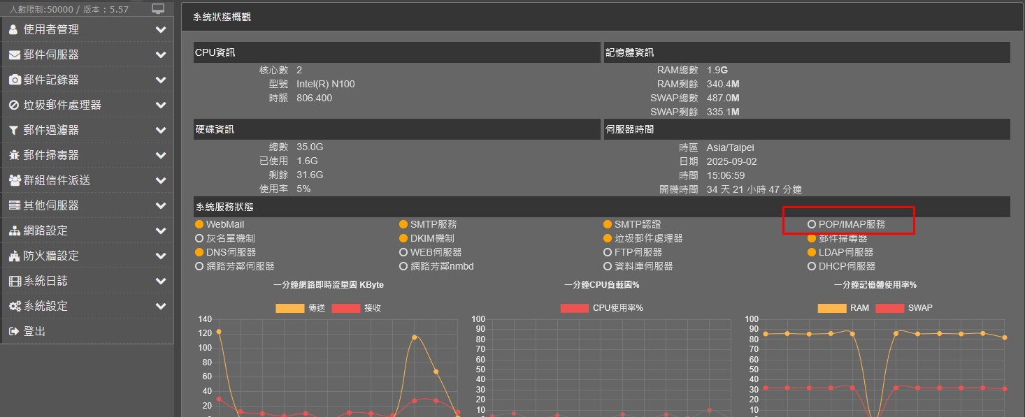This screenshot has height=417, width=1025.
Task: Click the SMTP服務 service label
Action: click(x=433, y=224)
